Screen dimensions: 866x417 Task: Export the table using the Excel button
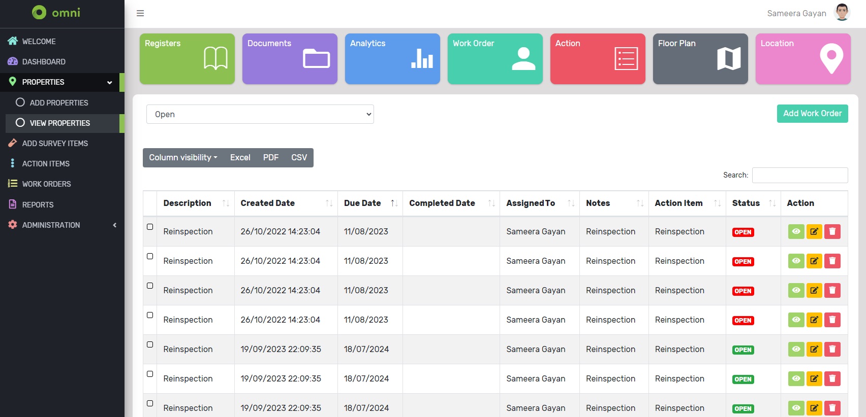tap(240, 158)
